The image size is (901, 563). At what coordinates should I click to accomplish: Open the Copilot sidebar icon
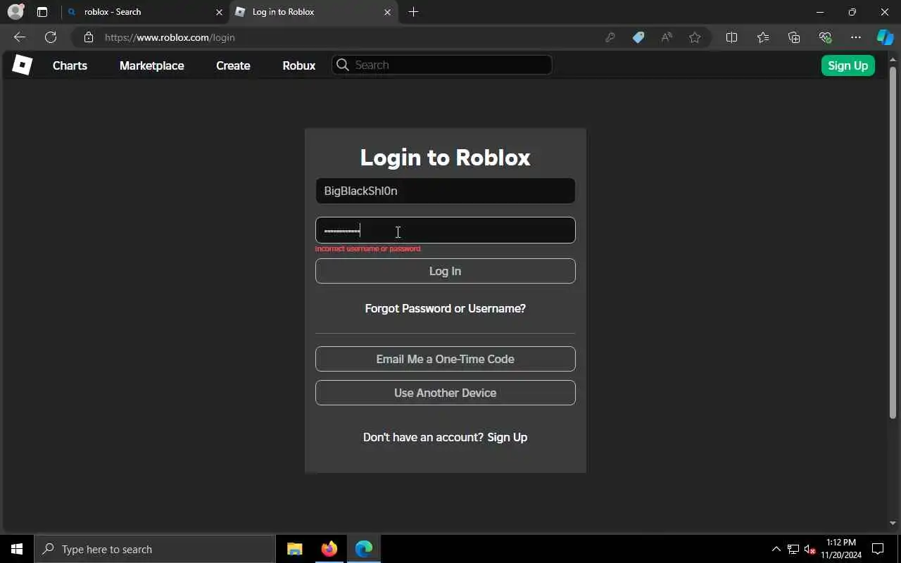(x=885, y=37)
